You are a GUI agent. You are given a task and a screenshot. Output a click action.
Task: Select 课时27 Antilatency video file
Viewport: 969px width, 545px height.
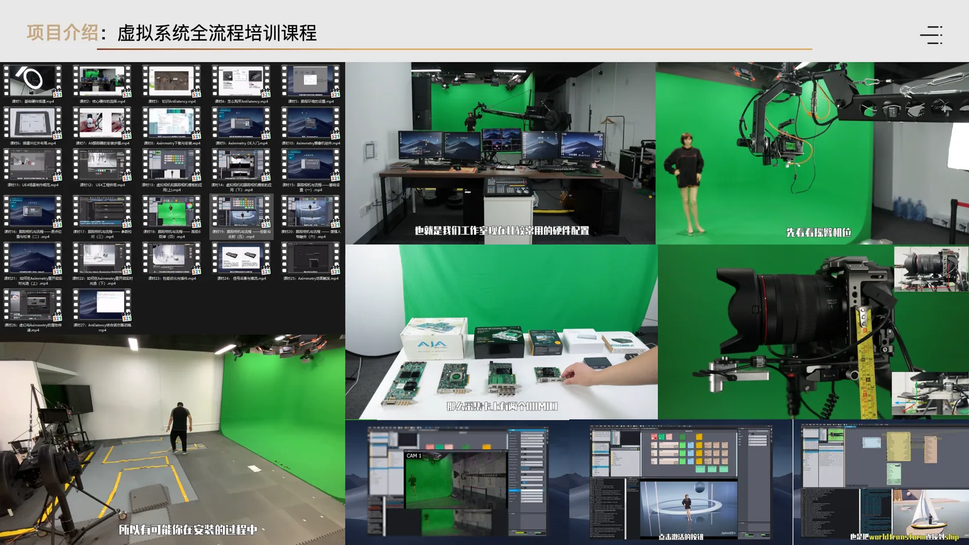click(x=102, y=305)
